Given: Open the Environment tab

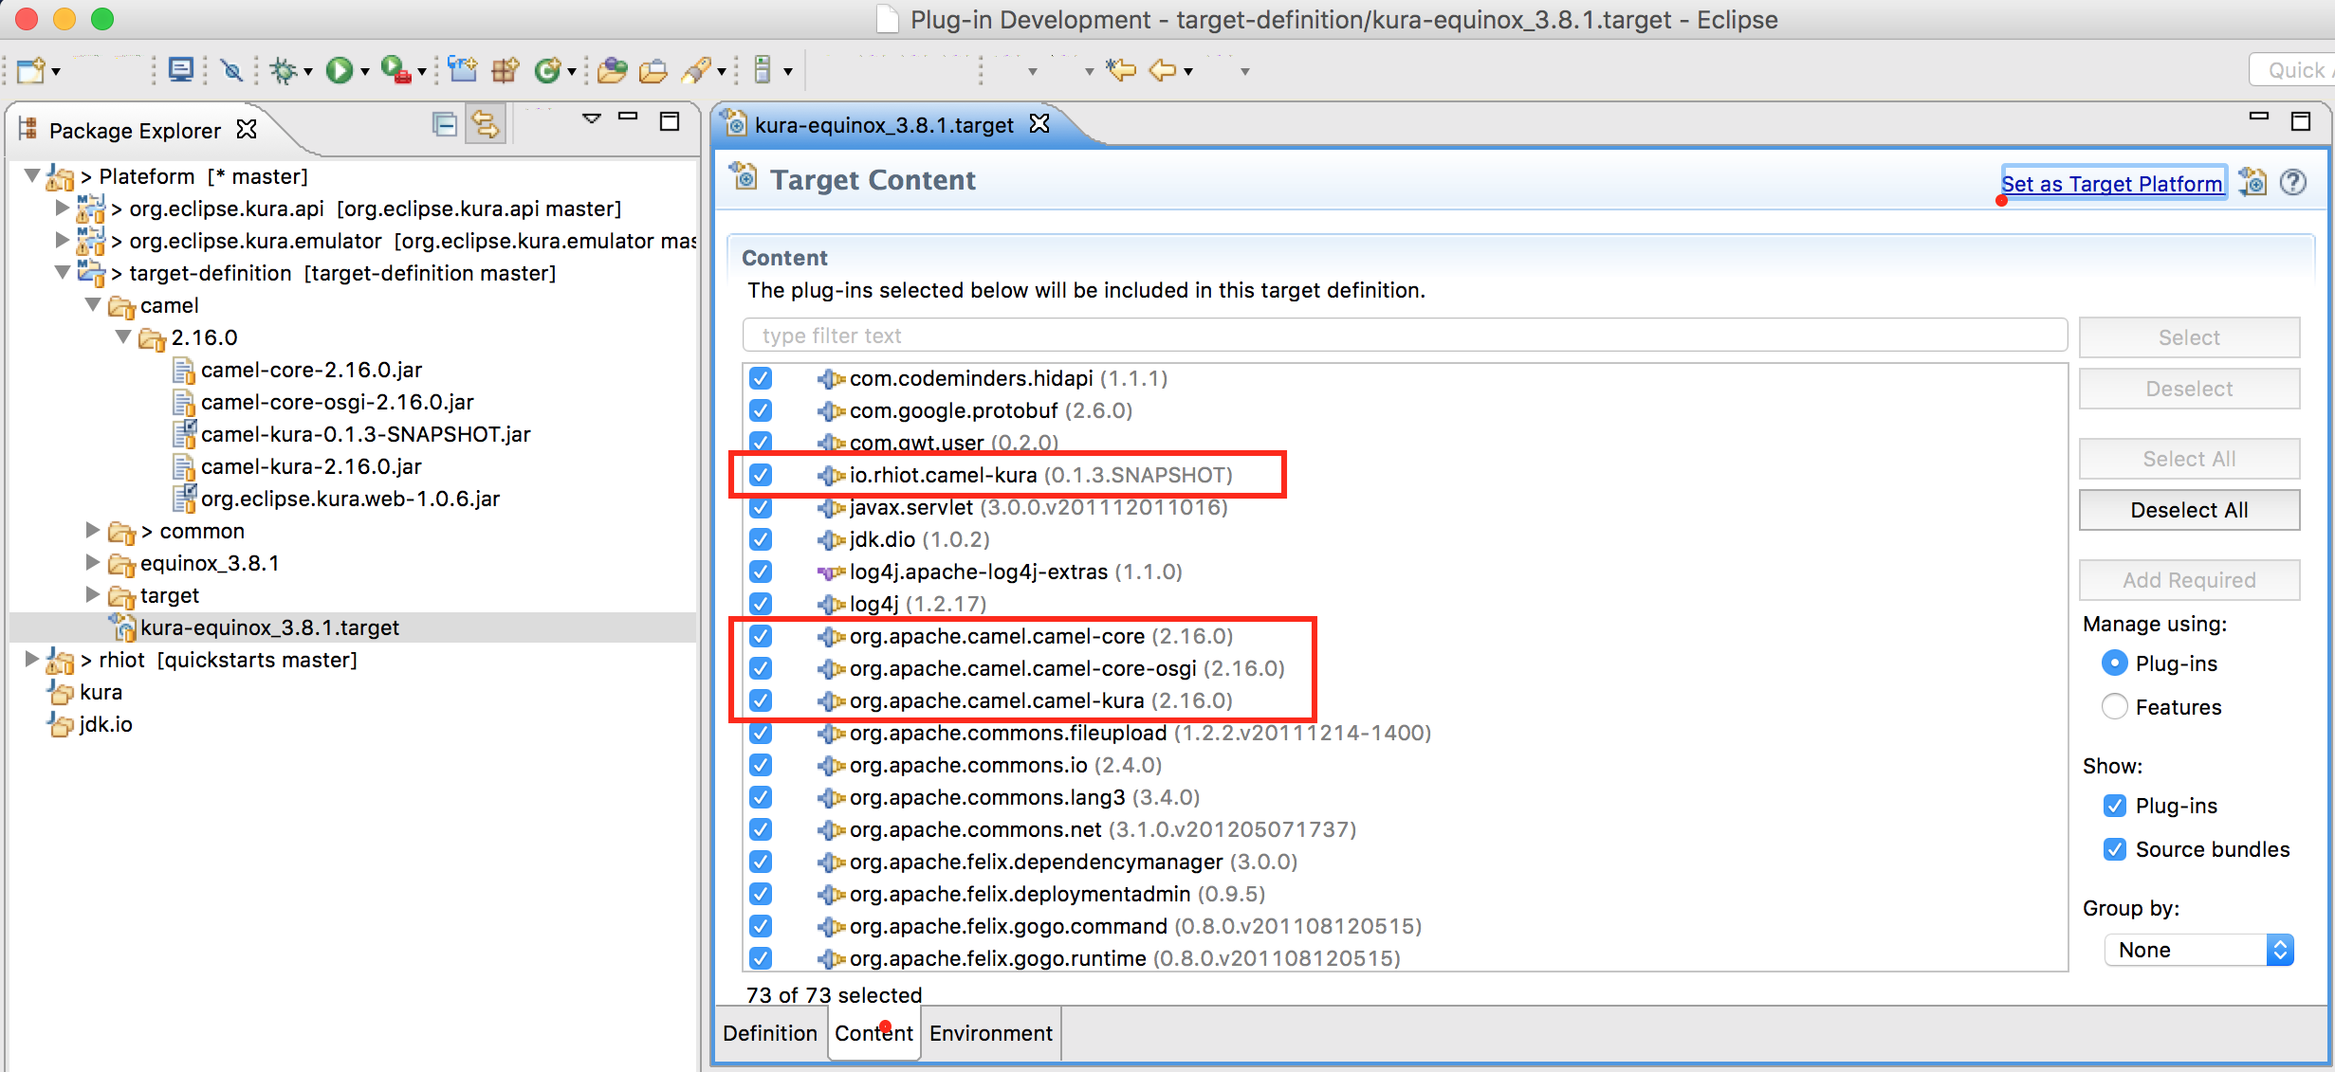Looking at the screenshot, I should pos(990,1033).
